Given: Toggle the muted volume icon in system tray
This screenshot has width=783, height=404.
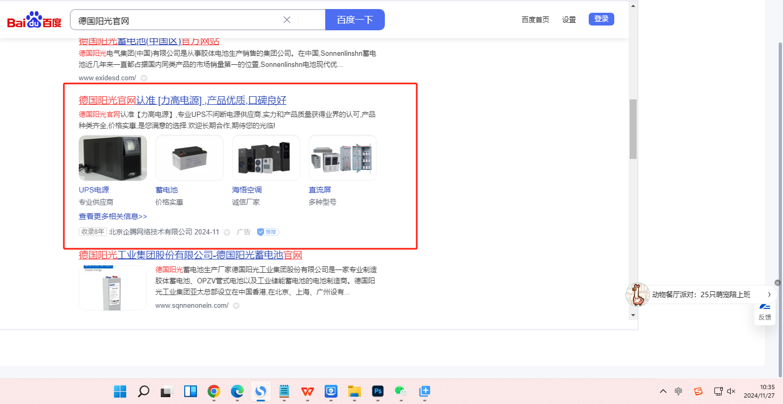Looking at the screenshot, I should click(731, 391).
